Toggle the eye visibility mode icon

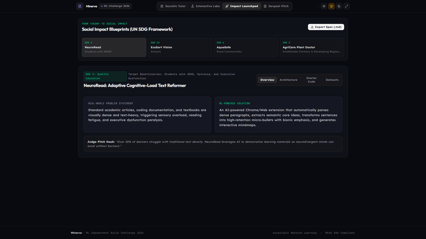point(324,6)
